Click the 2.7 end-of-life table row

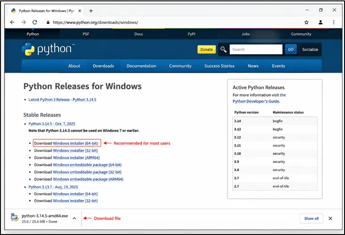pos(275,186)
